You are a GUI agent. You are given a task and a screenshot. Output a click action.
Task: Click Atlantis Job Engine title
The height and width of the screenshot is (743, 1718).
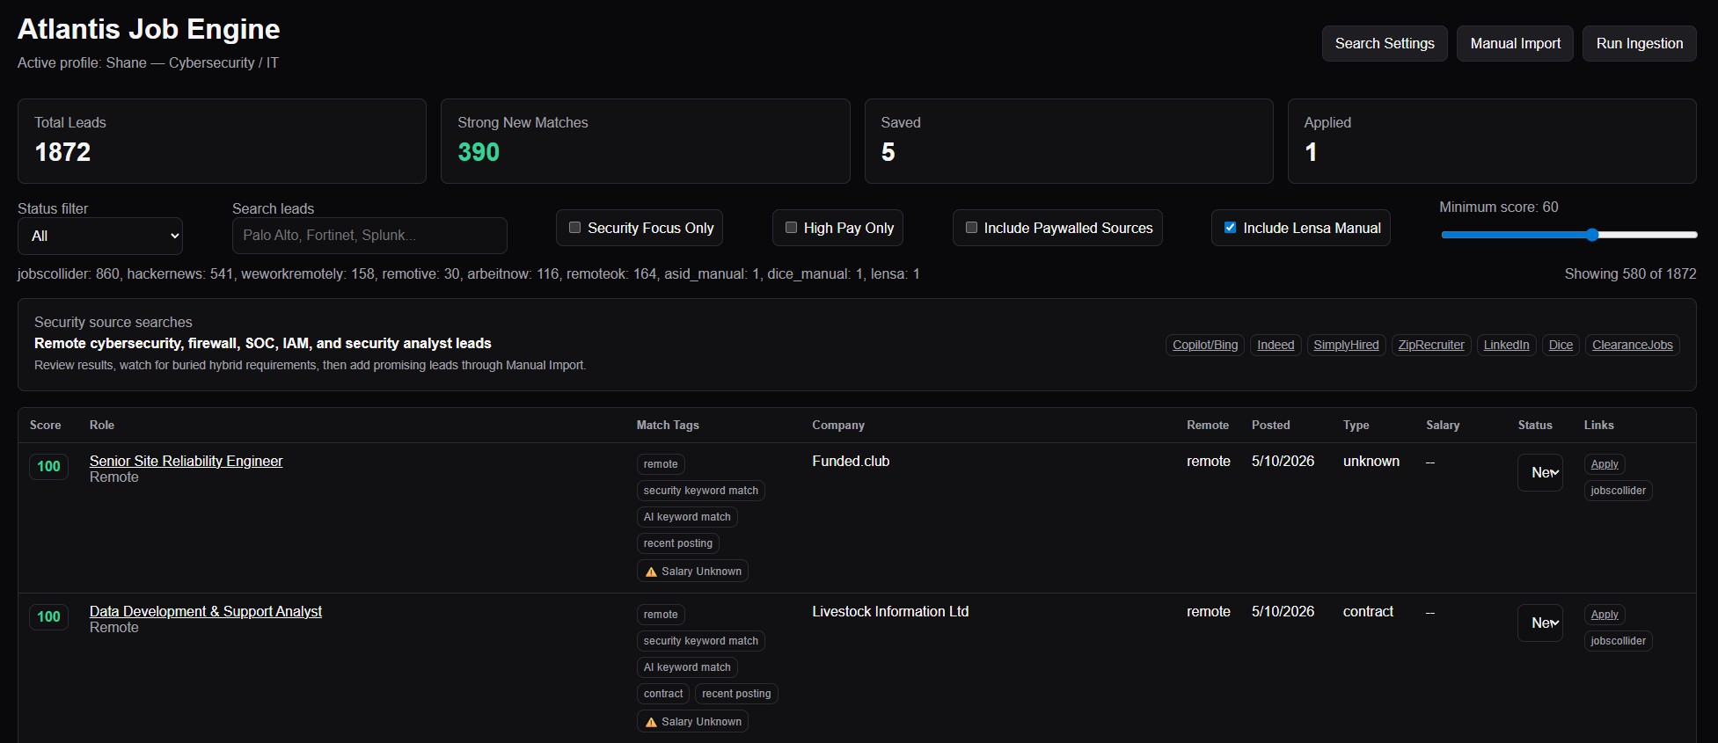click(149, 29)
